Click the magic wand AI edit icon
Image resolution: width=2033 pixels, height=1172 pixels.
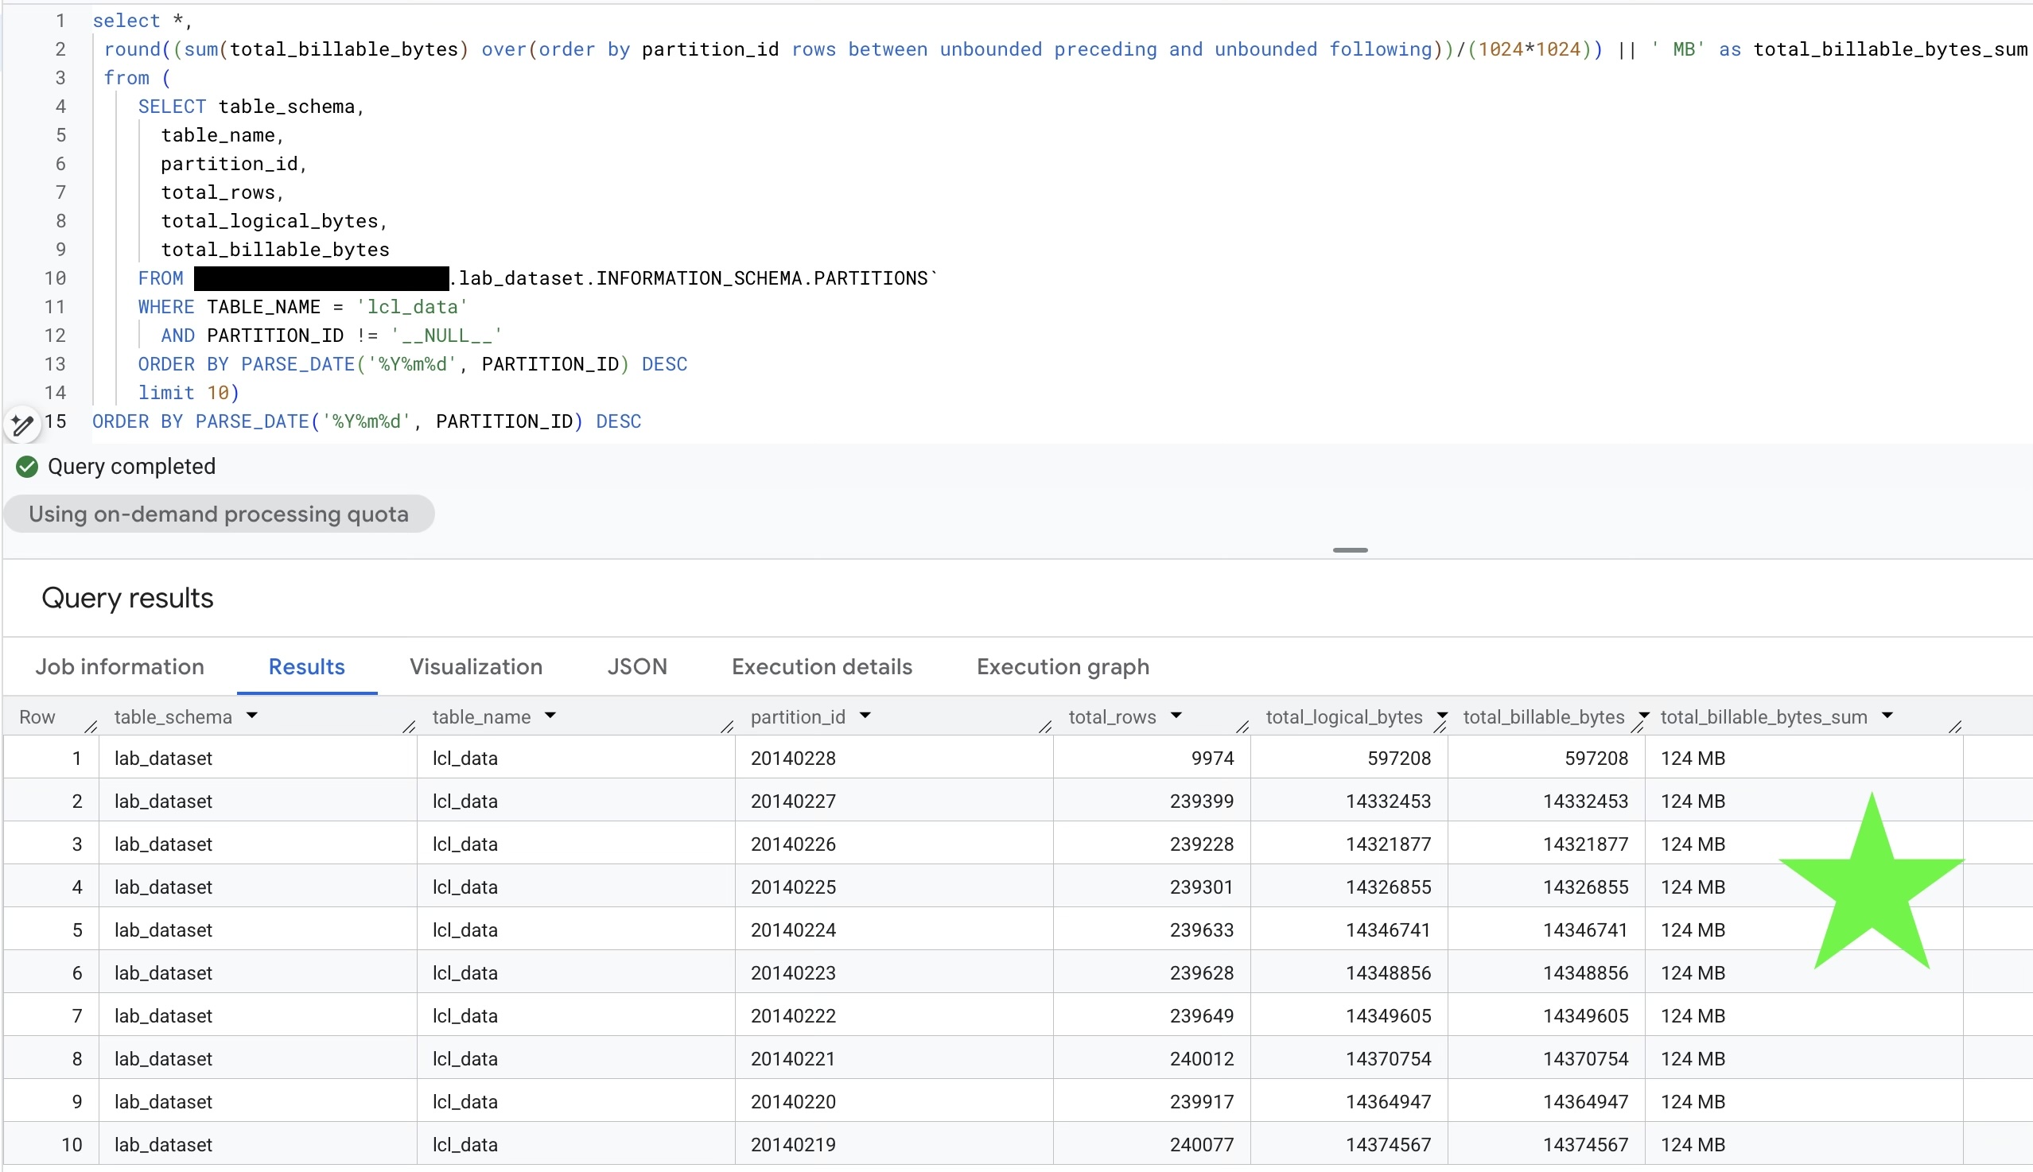22,425
